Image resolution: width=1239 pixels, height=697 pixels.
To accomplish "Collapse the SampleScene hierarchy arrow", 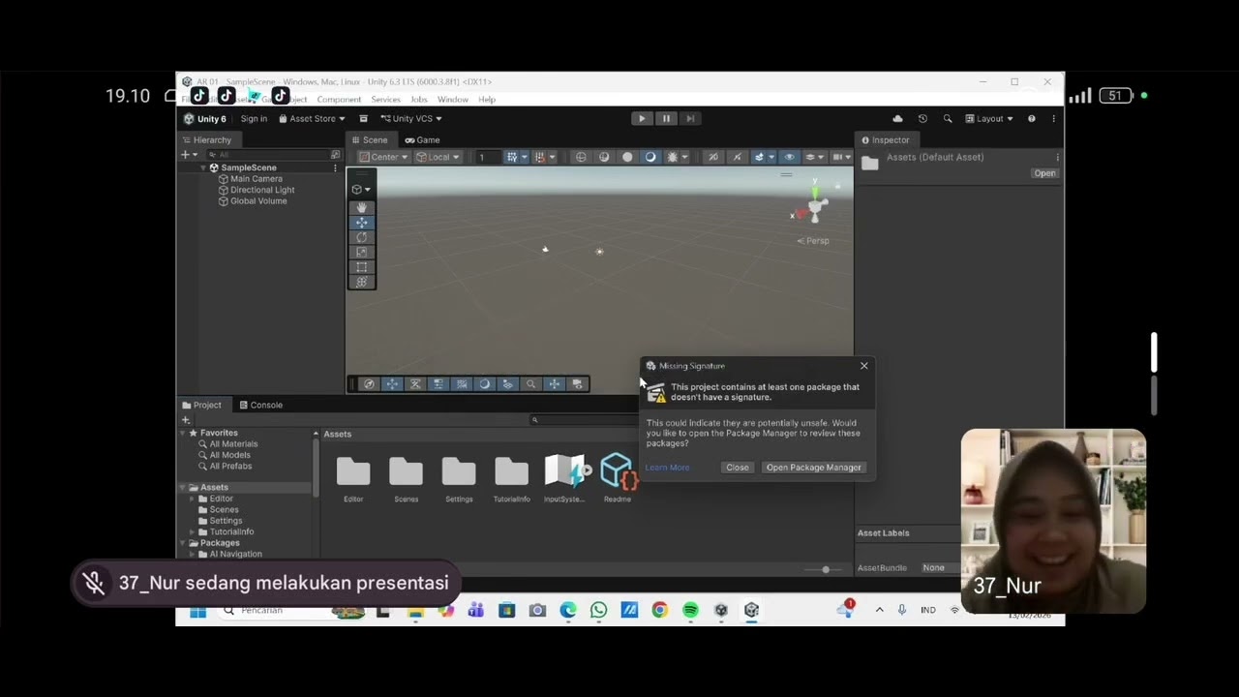I will click(203, 167).
